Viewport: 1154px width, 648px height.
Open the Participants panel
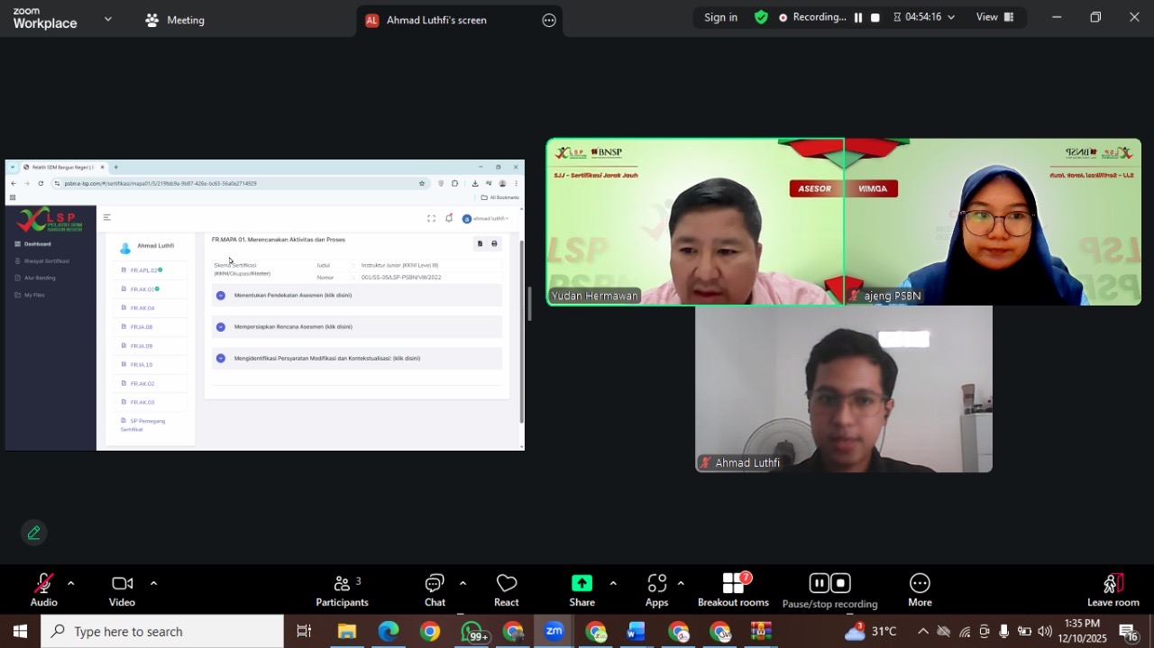(x=342, y=589)
